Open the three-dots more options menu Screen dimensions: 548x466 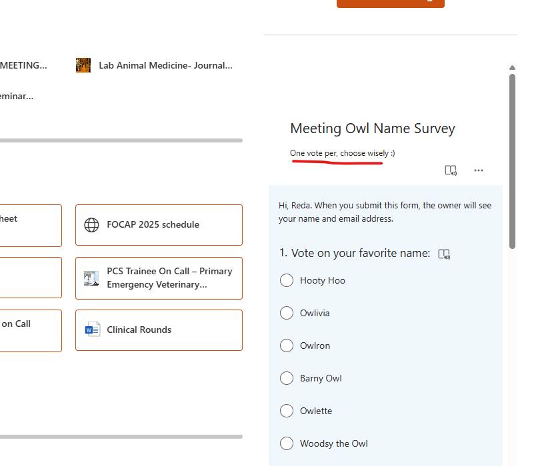pyautogui.click(x=479, y=170)
